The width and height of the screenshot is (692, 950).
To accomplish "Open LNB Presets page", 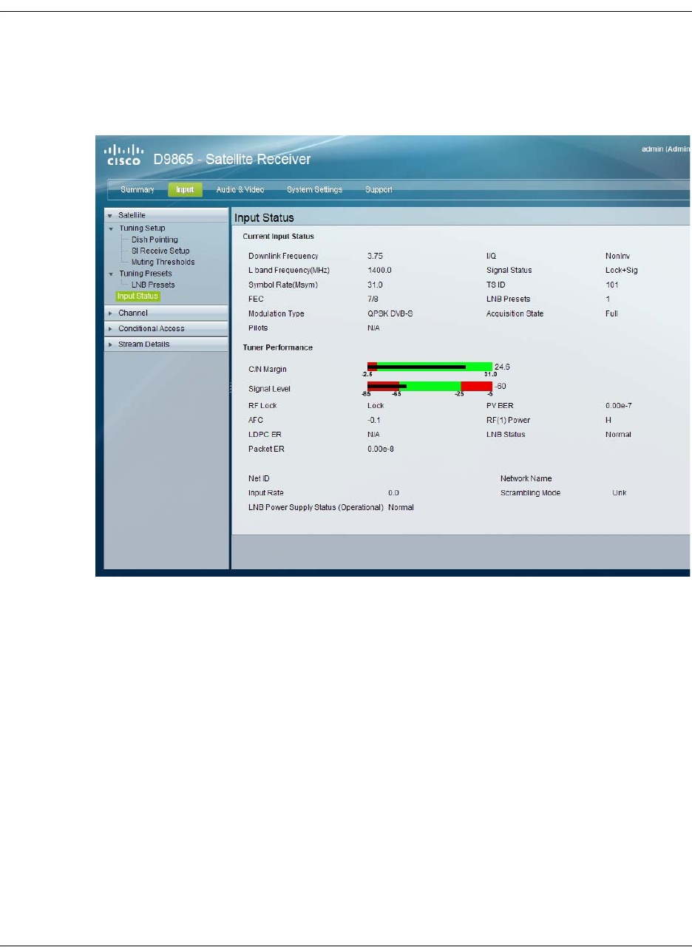I will pyautogui.click(x=152, y=285).
